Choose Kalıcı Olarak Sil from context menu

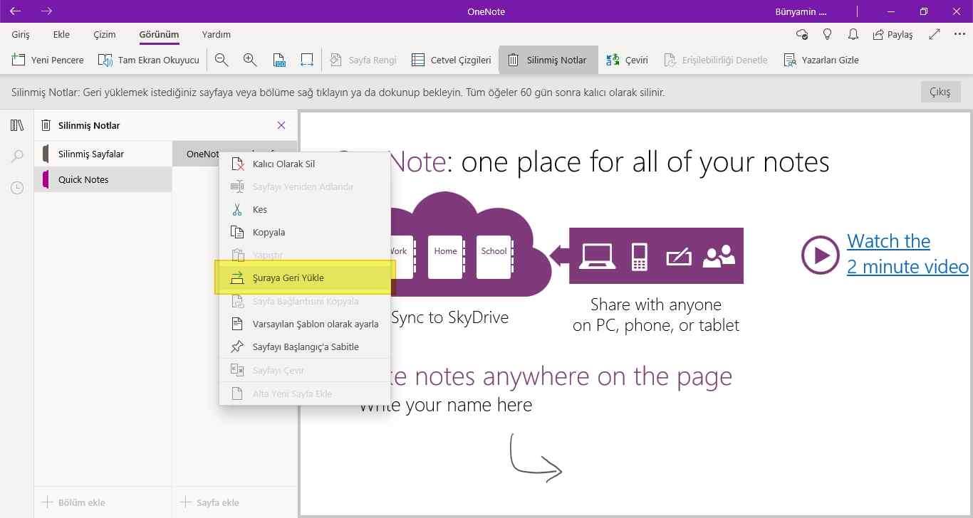[304, 164]
